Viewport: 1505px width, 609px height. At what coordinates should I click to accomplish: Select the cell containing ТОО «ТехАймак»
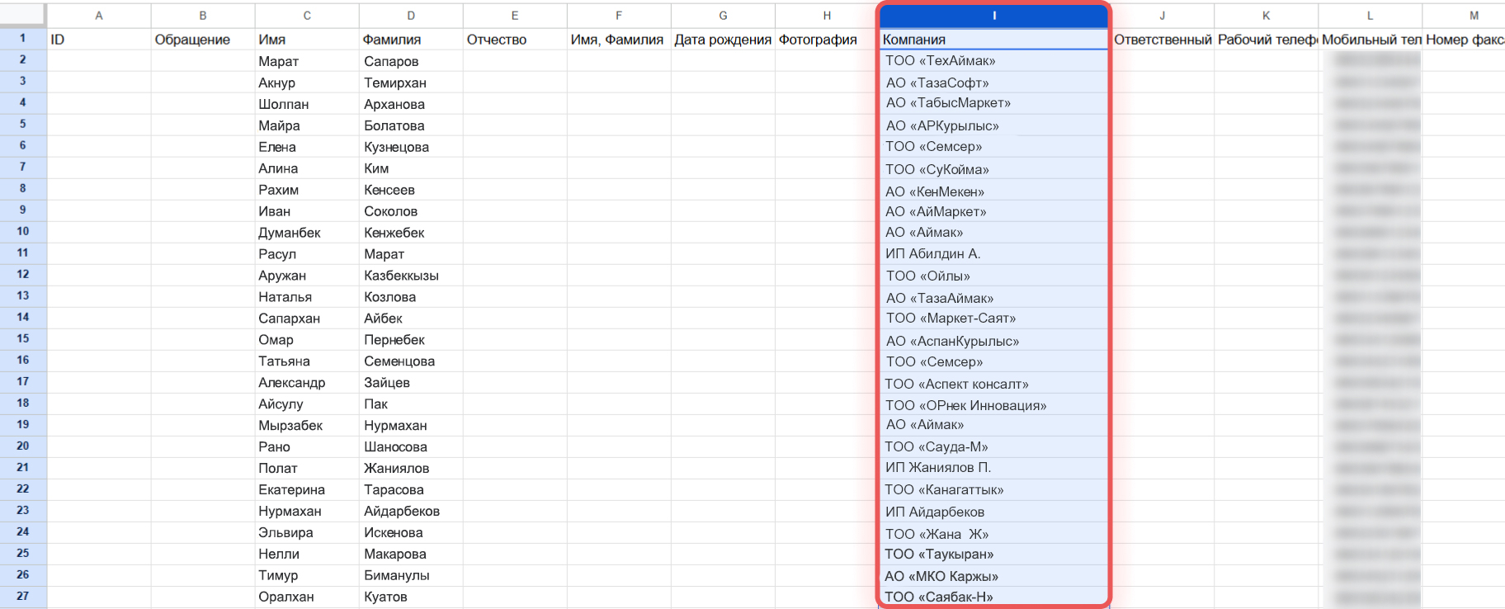tap(993, 61)
